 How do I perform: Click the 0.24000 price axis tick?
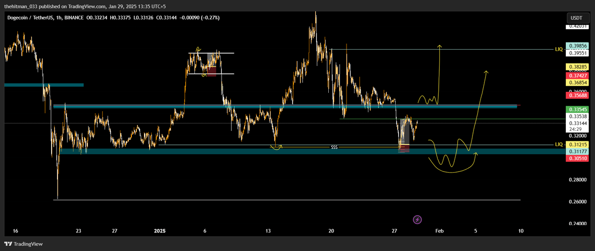click(x=577, y=223)
